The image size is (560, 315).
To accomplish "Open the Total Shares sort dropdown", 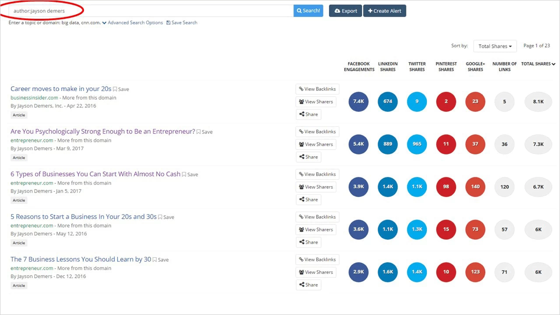I will pyautogui.click(x=495, y=46).
